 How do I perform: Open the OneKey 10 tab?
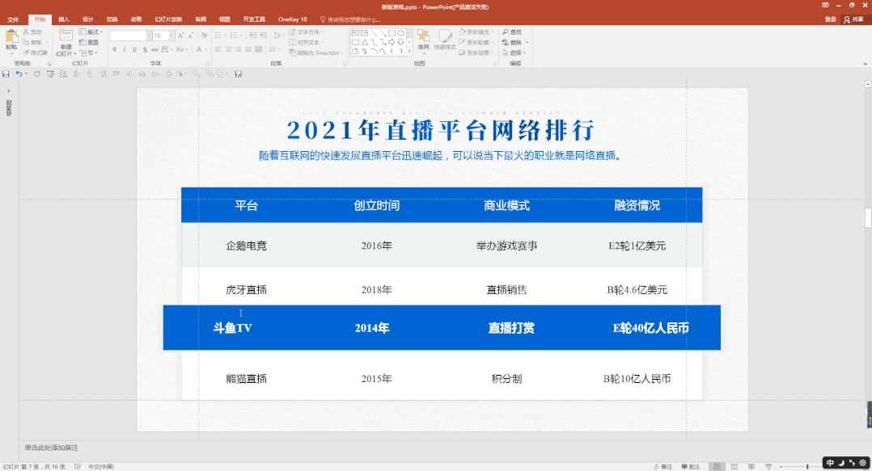click(x=293, y=19)
